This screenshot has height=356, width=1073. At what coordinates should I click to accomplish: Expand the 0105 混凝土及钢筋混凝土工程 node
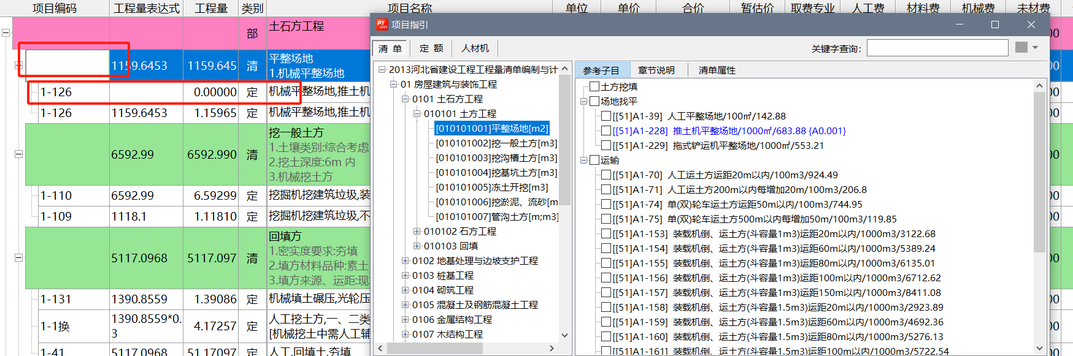click(405, 305)
